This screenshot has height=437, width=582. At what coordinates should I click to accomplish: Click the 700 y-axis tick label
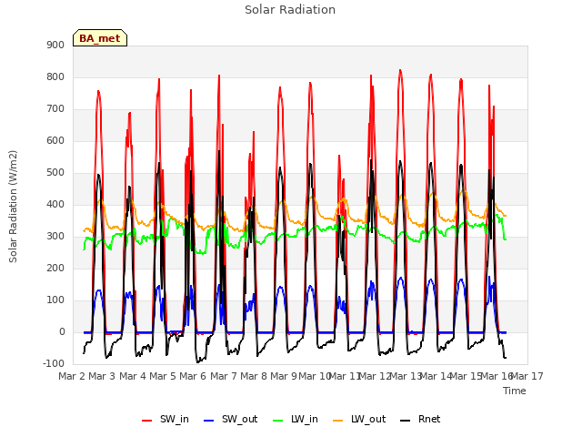(55, 109)
